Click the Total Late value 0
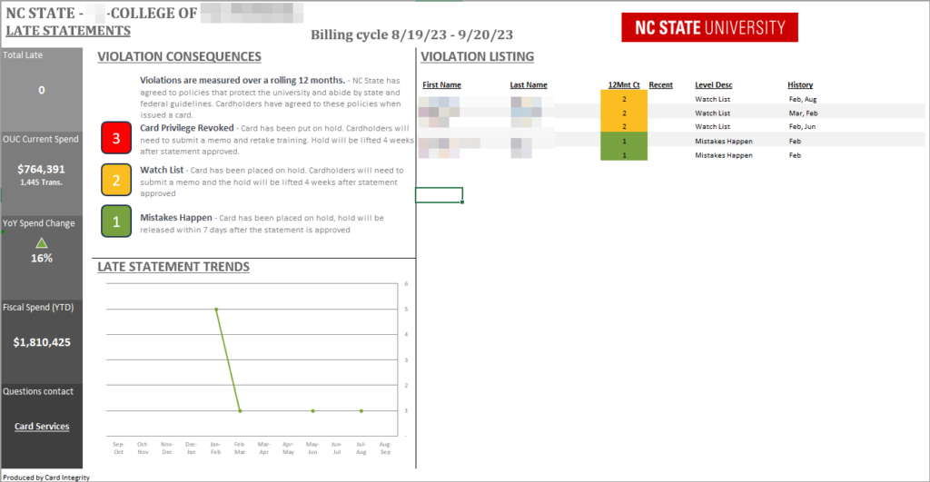The height and width of the screenshot is (482, 930). pyautogui.click(x=42, y=90)
